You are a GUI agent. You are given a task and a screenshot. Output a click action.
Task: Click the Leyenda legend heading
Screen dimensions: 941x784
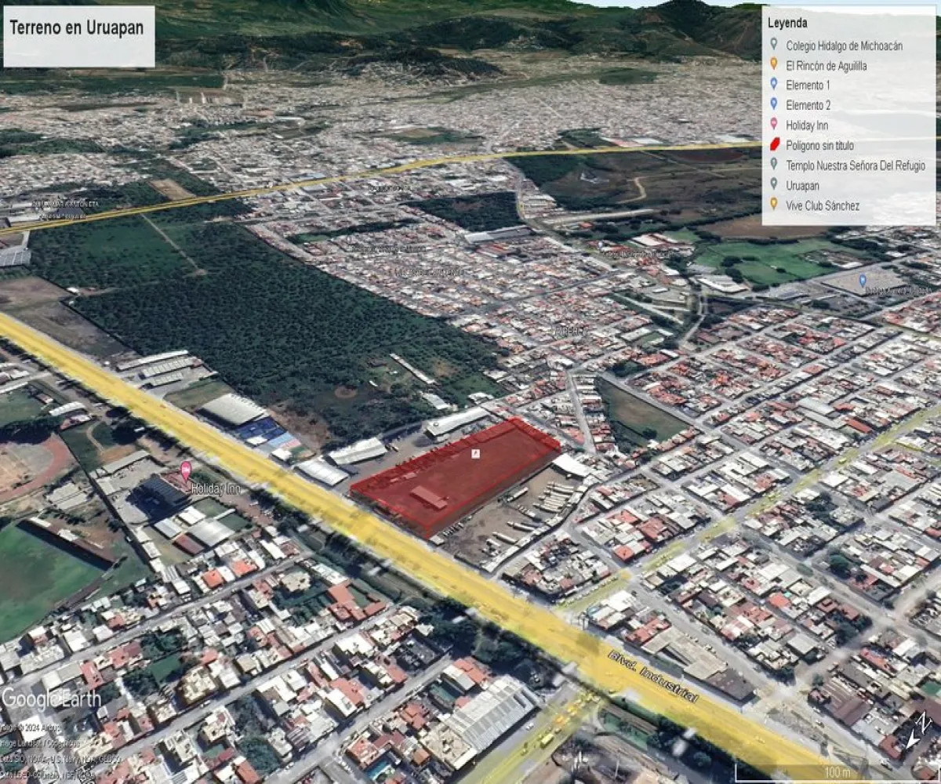[x=787, y=24]
